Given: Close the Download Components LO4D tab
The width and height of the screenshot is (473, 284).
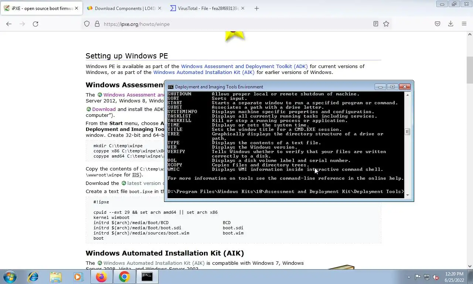Looking at the screenshot, I should pos(160,8).
